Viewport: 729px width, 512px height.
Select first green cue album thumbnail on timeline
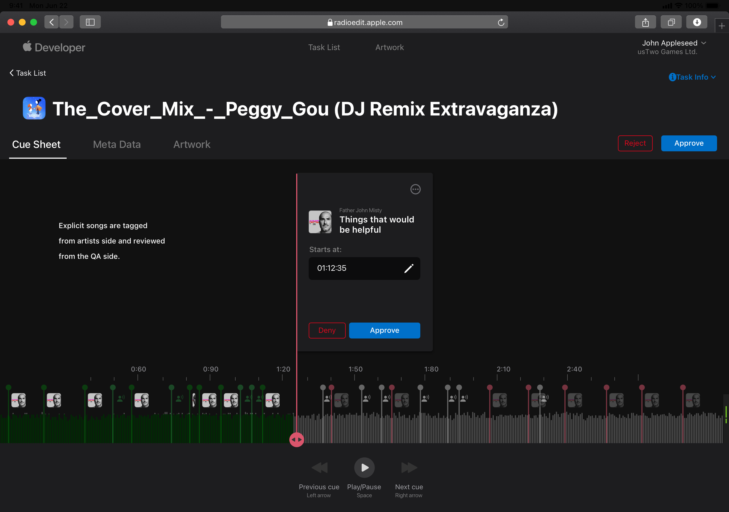pos(19,400)
